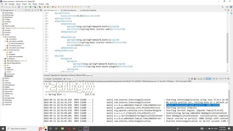Click the Java perspective icon at far right
The image size is (233, 131).
(231, 7)
